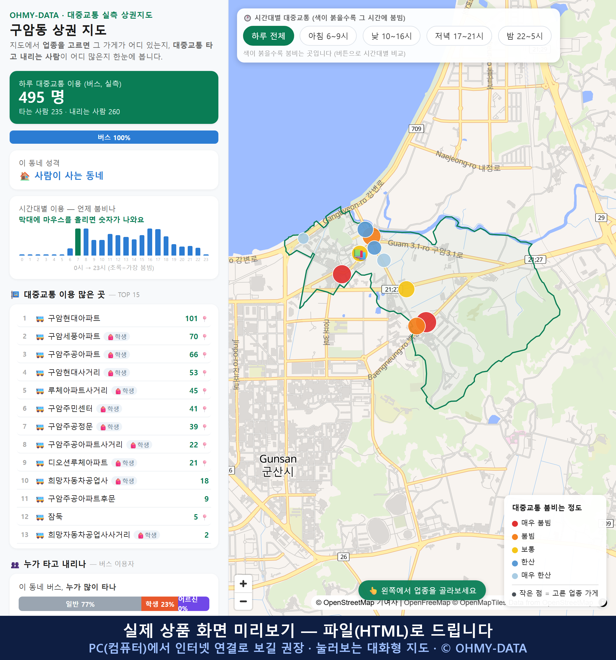Select the 구암주공아파트후문 list row
This screenshot has width=616, height=660.
(x=114, y=499)
